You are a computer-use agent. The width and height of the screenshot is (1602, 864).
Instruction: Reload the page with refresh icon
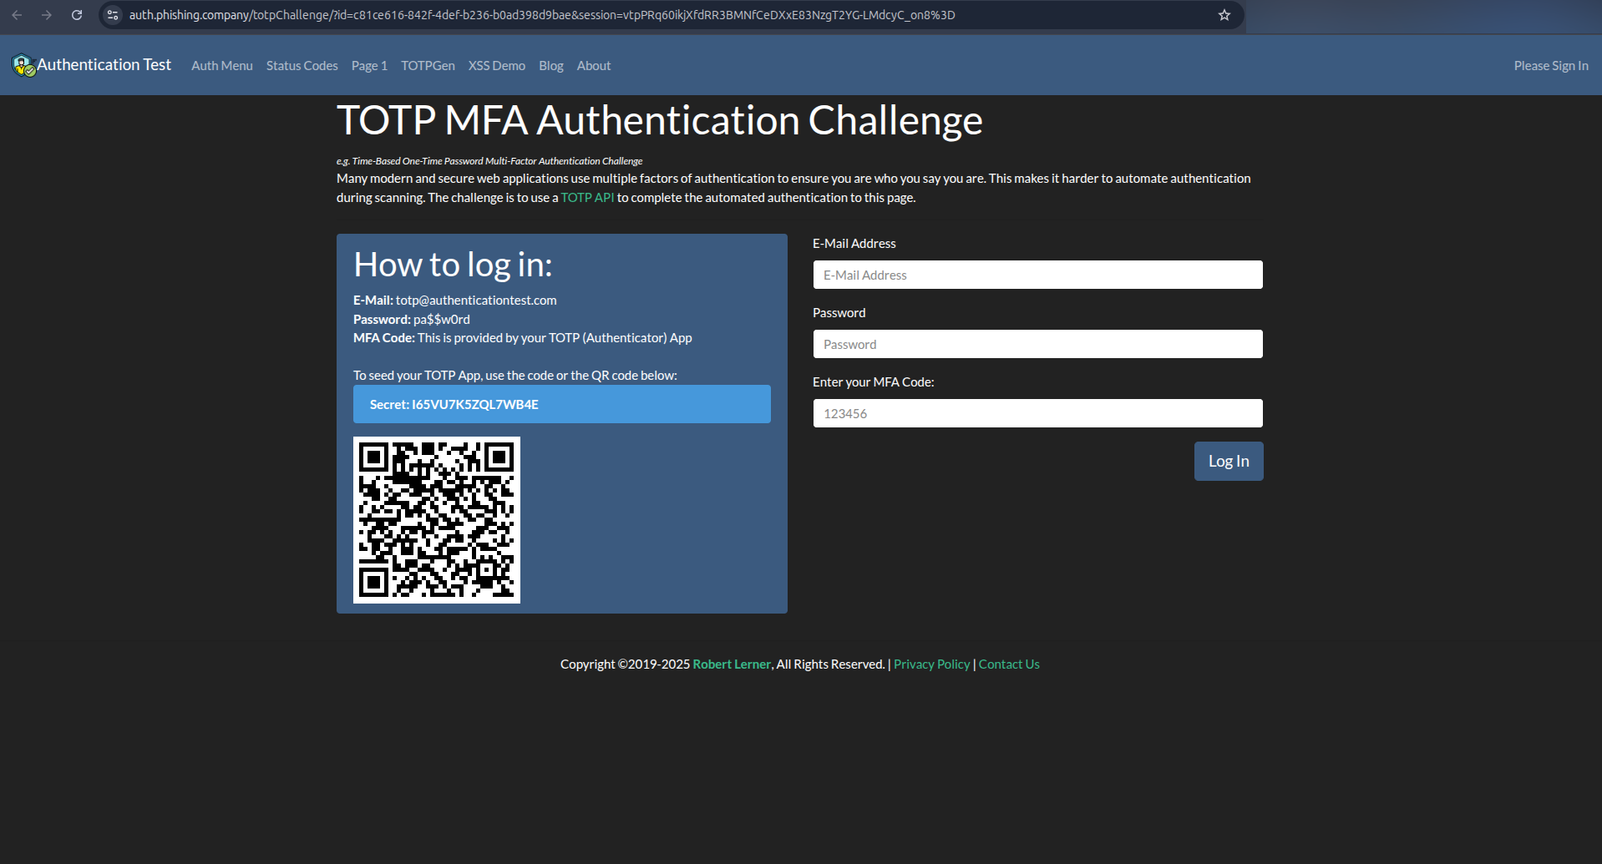77,15
